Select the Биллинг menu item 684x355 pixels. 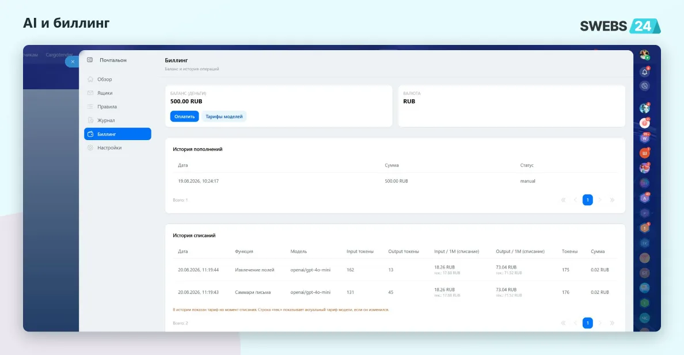click(118, 134)
